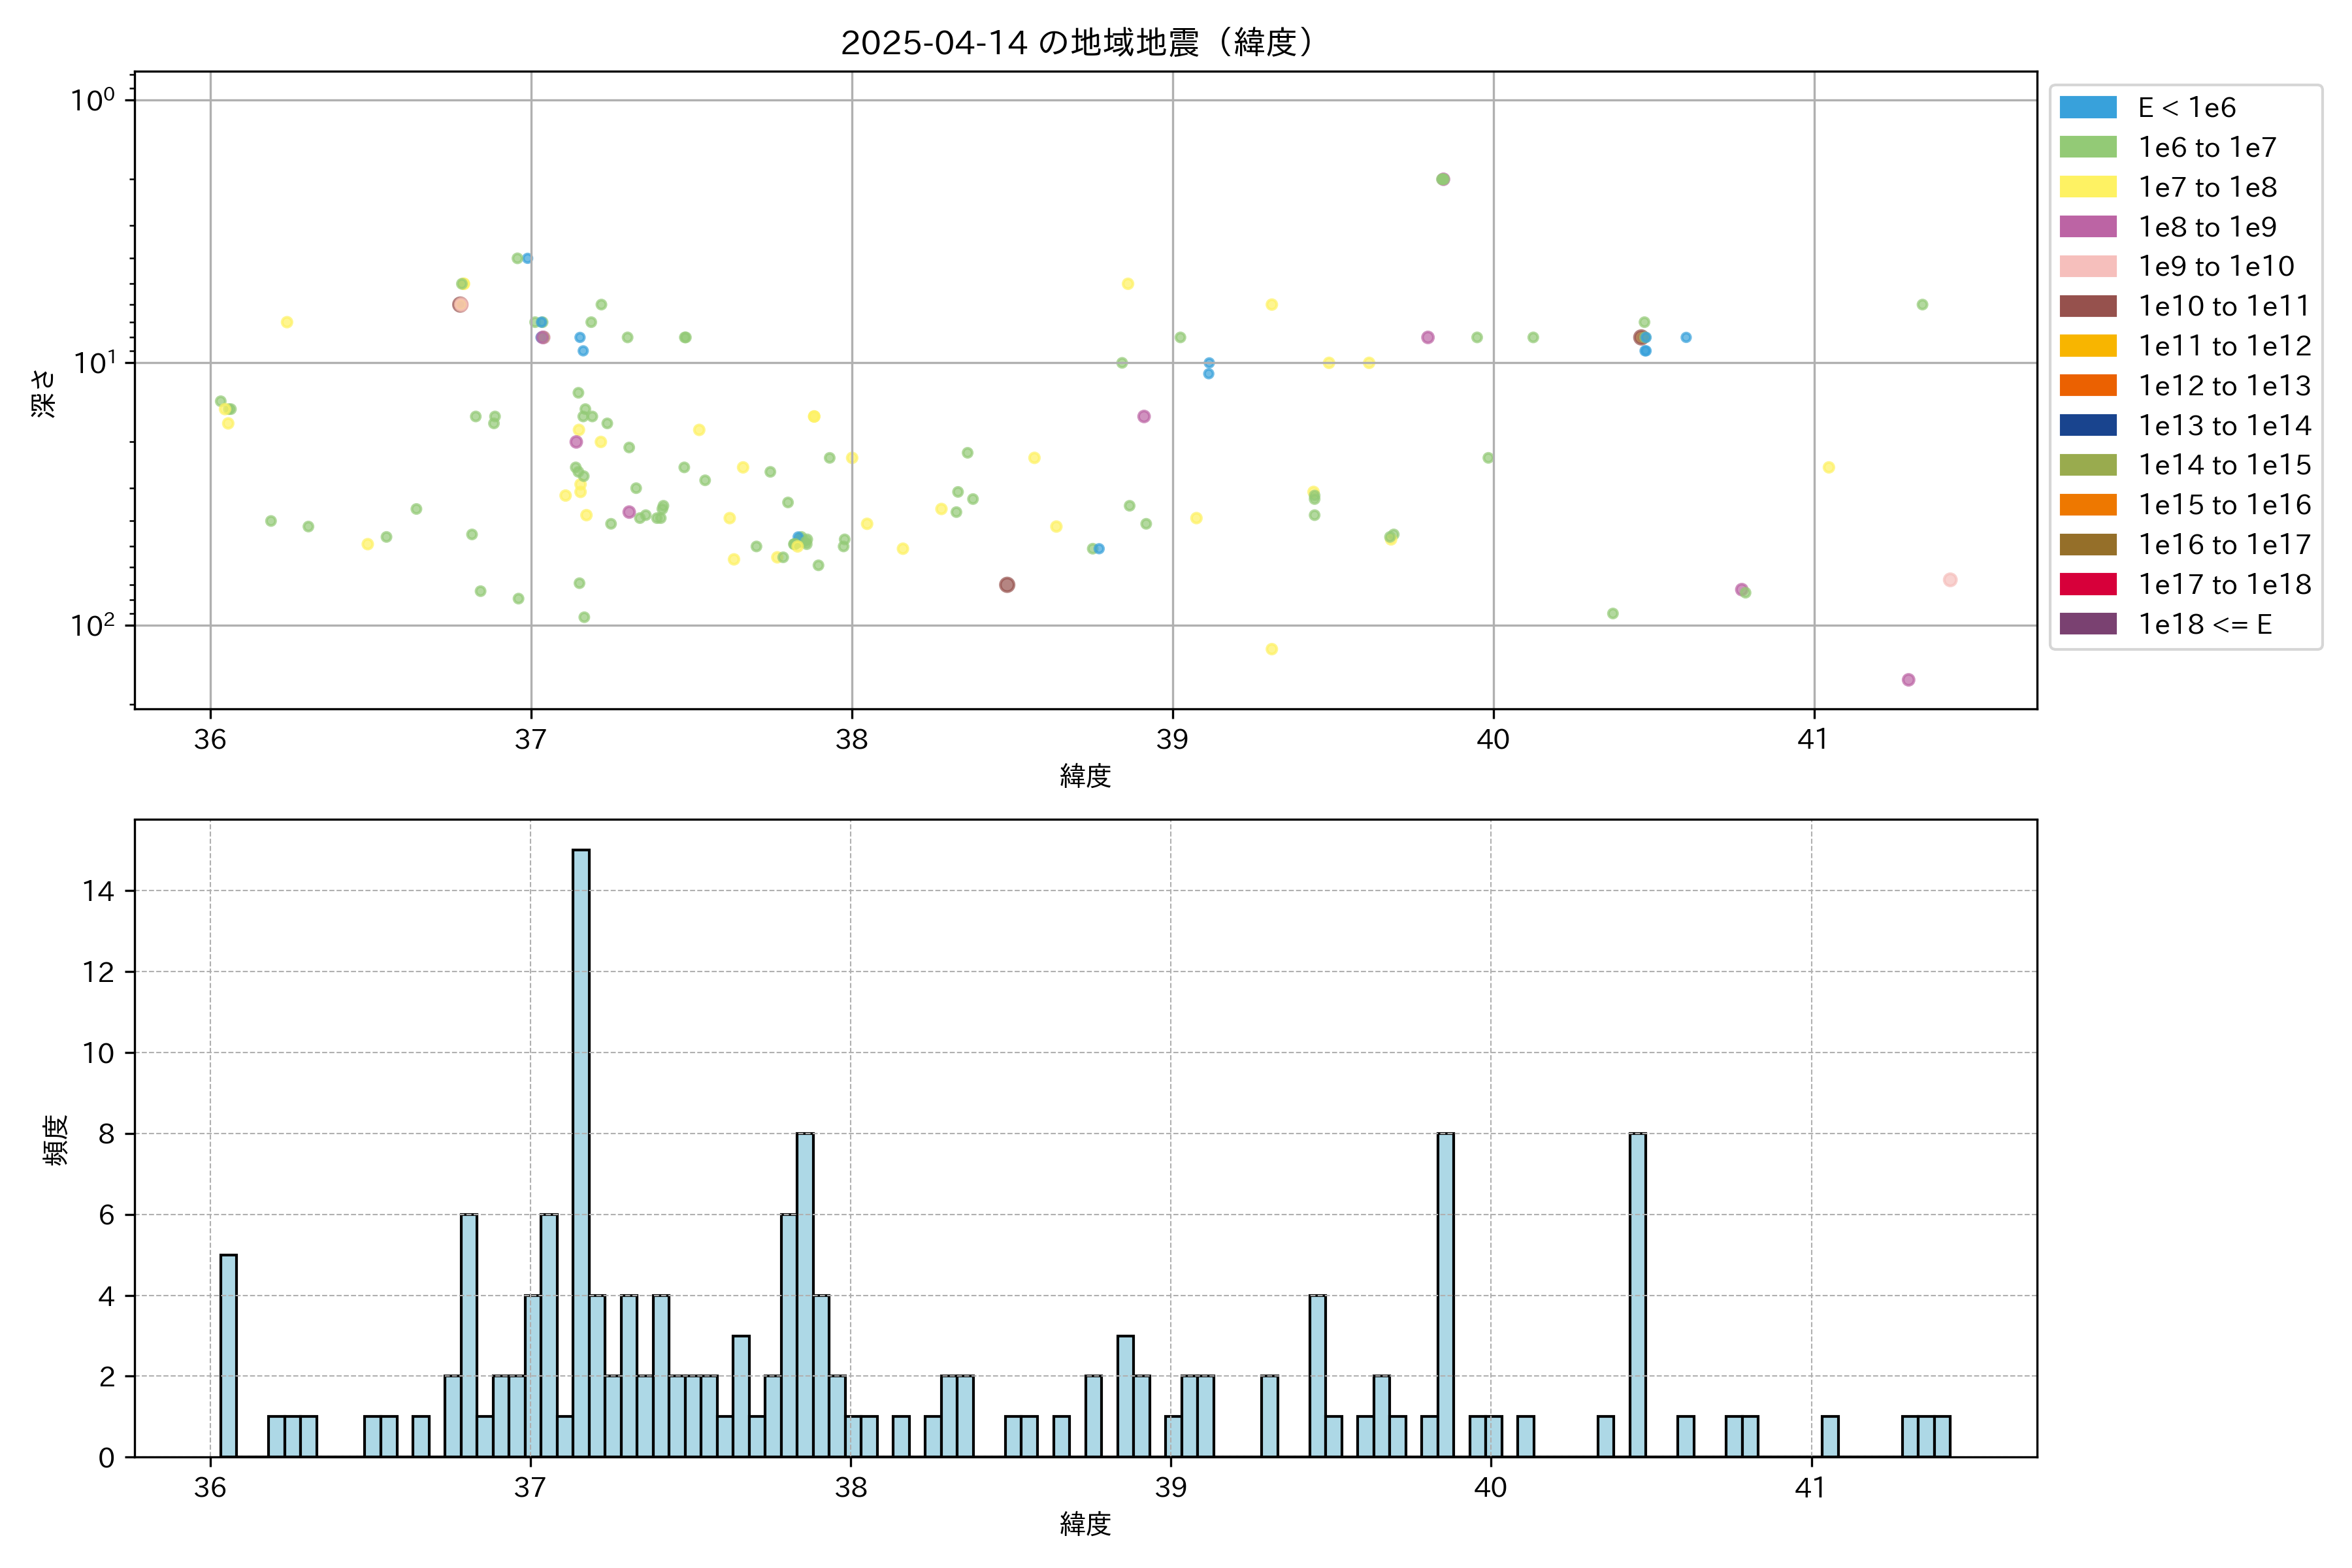Click the navy 1e13 to 1e14 legend swatch

pyautogui.click(x=2088, y=425)
